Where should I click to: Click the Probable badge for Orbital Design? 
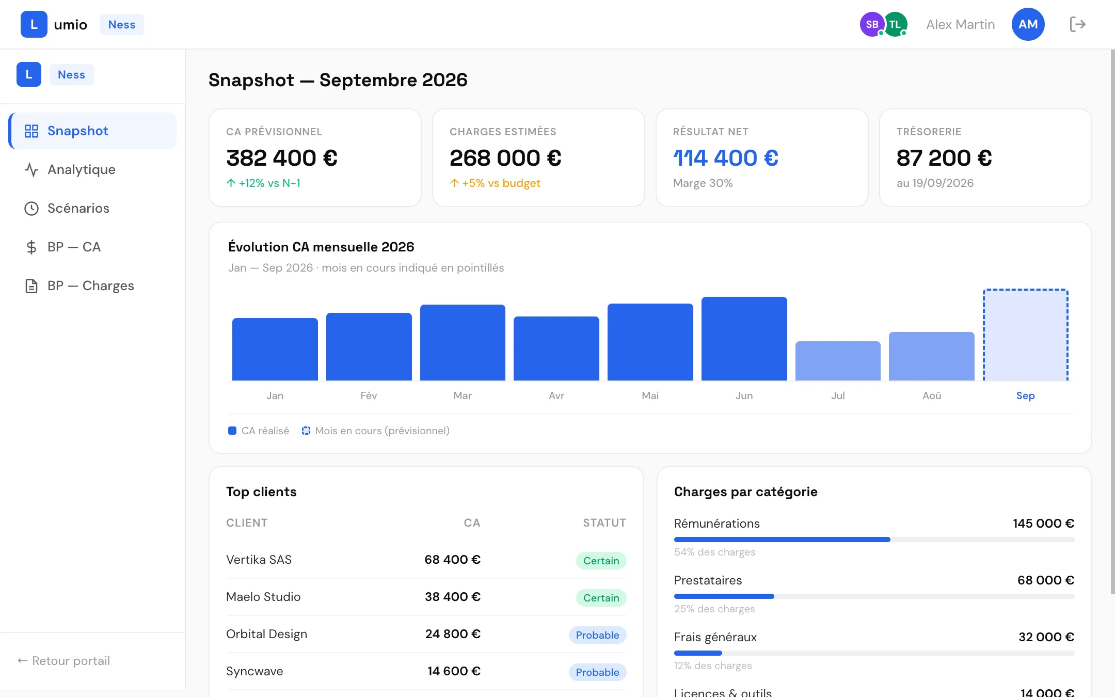pyautogui.click(x=597, y=635)
